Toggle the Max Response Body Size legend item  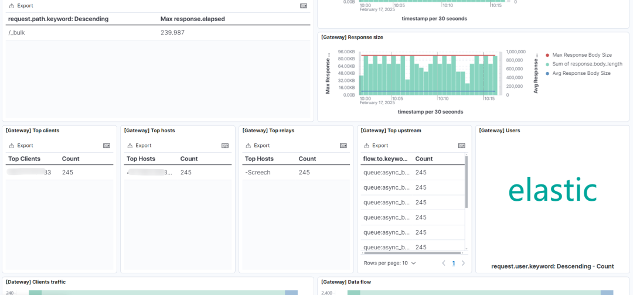578,55
